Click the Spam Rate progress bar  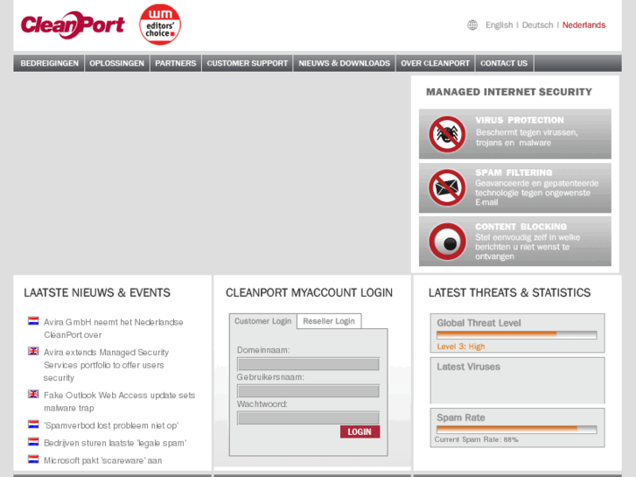tap(516, 429)
